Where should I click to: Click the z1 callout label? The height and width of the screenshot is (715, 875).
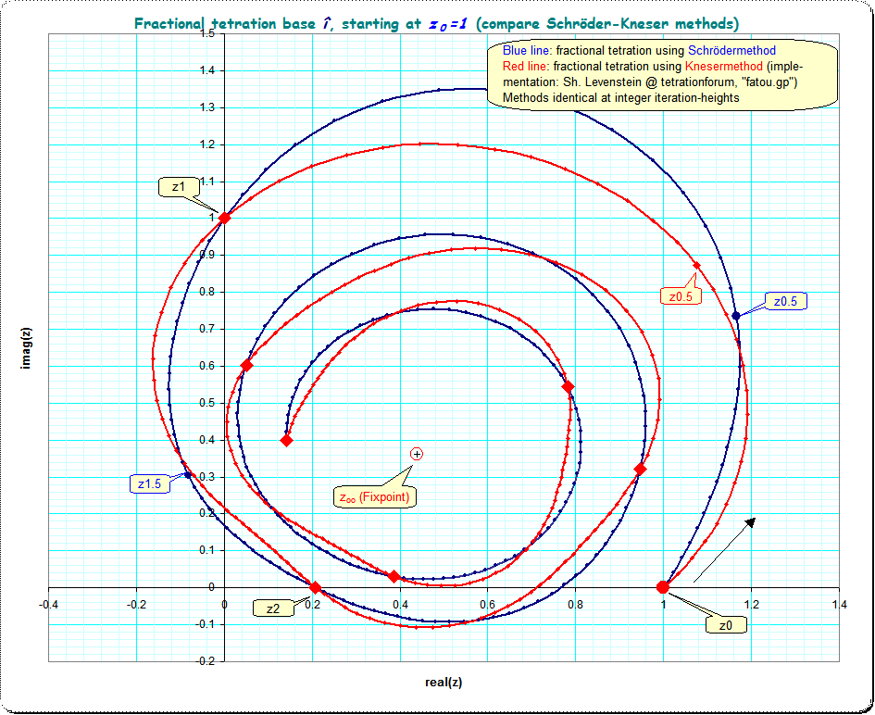pyautogui.click(x=179, y=187)
